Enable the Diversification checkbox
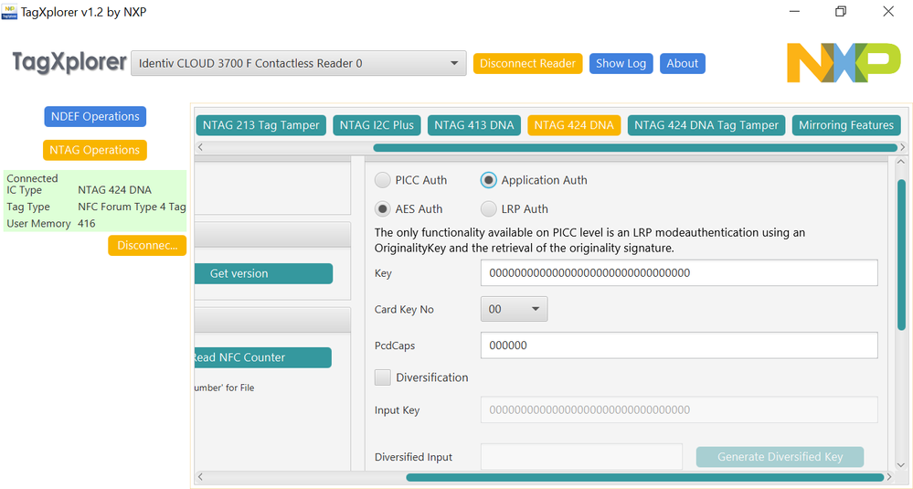 coord(383,377)
